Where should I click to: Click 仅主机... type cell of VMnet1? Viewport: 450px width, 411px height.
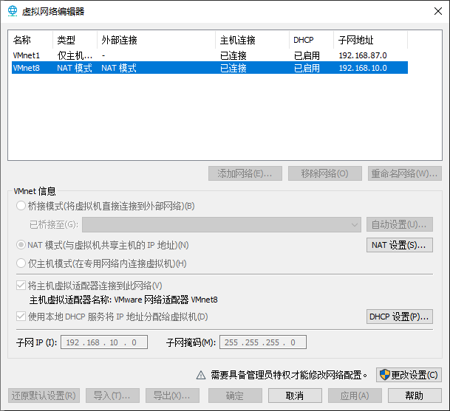[75, 55]
